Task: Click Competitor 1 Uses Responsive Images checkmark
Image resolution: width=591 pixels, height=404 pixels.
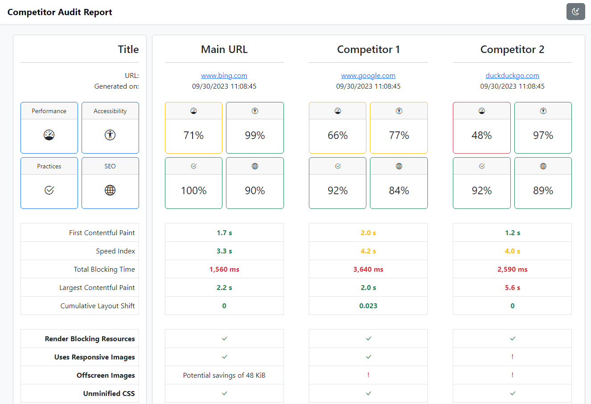Action: click(x=368, y=357)
